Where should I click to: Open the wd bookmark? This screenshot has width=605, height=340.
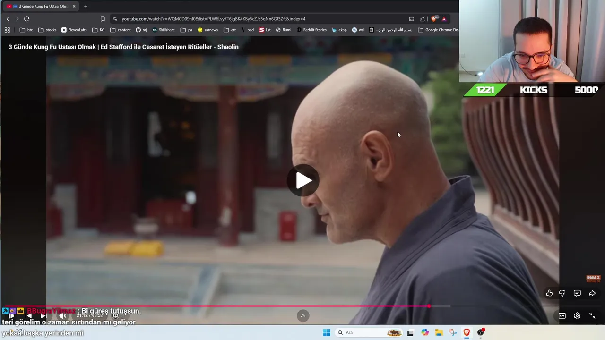(358, 30)
